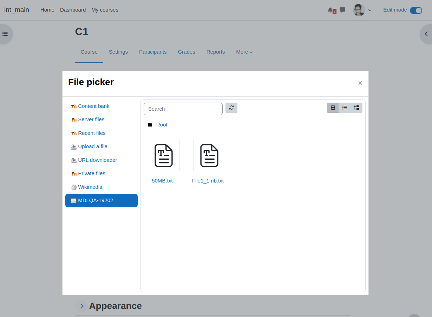The width and height of the screenshot is (432, 317).
Task: Open the More dropdown menu
Action: pyautogui.click(x=244, y=52)
